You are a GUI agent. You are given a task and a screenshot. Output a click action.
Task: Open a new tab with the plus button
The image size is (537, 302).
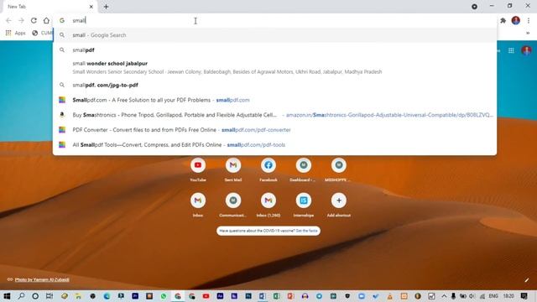click(x=106, y=7)
